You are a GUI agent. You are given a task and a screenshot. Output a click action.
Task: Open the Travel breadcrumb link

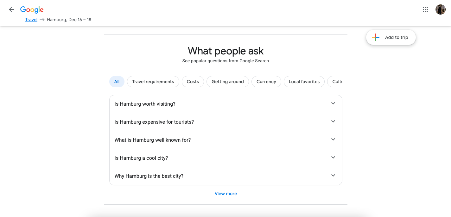click(x=31, y=20)
